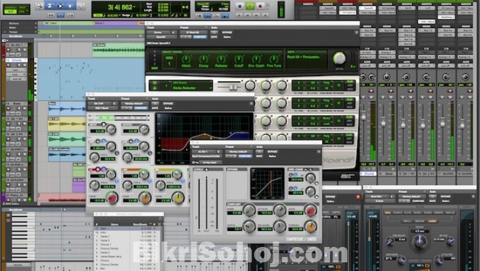Click the compressor Ratio knob
The image size is (480, 271).
tap(249, 226)
